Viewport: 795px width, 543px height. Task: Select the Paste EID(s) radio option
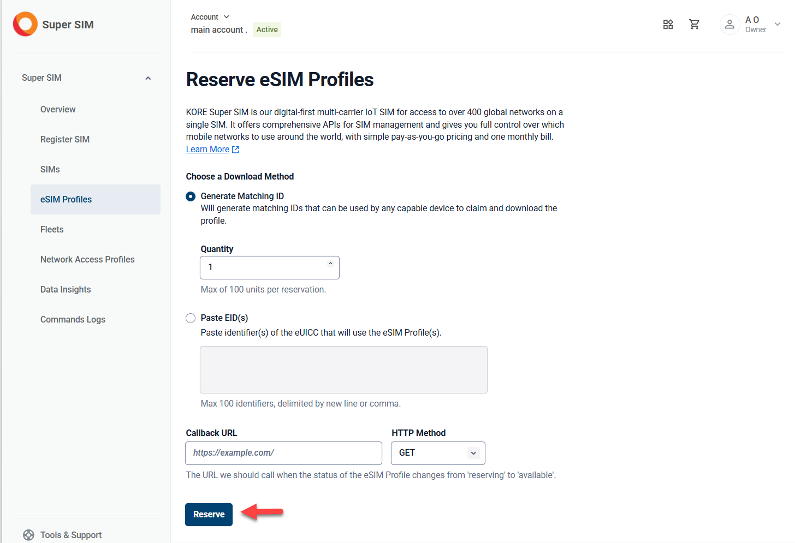point(191,318)
